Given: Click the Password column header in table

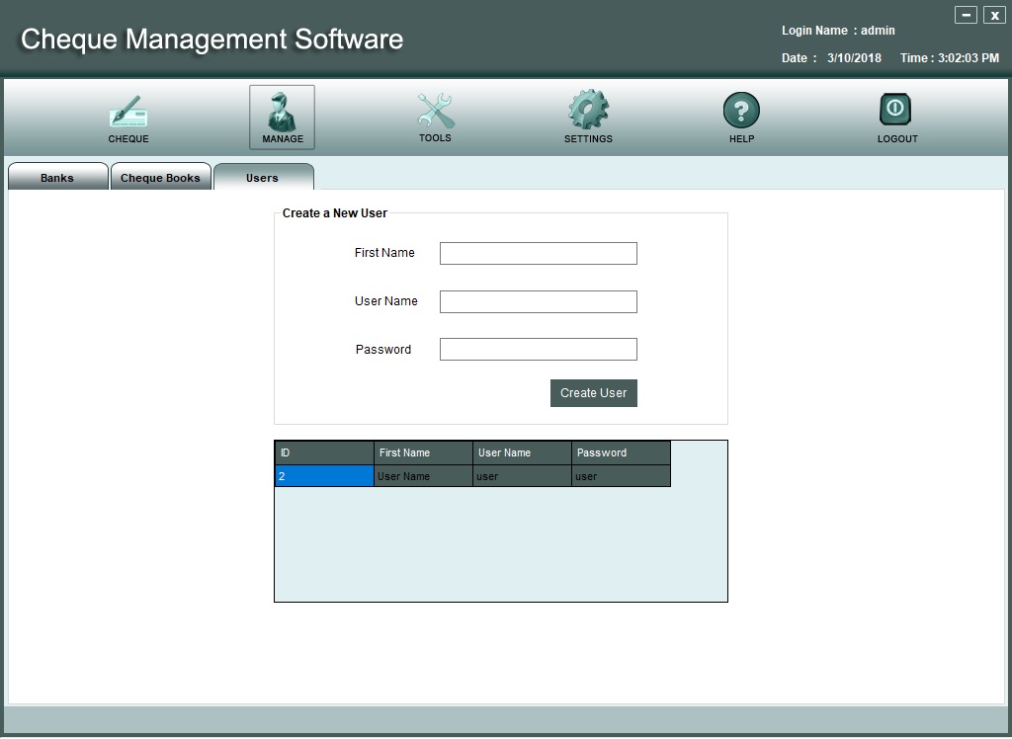Looking at the screenshot, I should (x=621, y=452).
